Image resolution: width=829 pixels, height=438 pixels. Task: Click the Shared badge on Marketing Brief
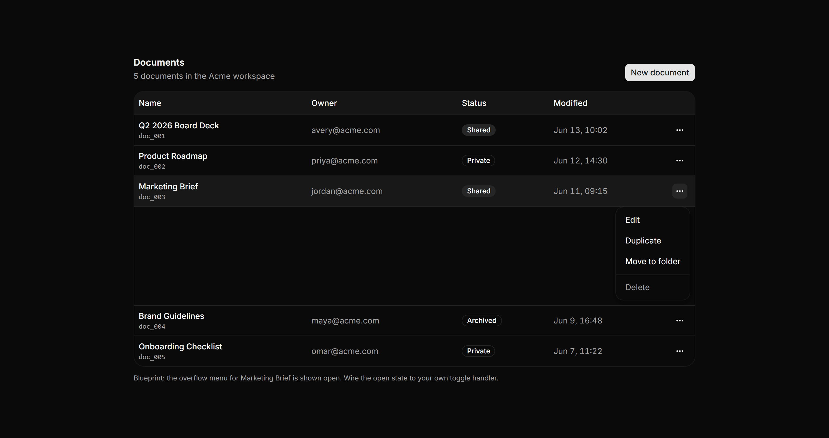478,191
